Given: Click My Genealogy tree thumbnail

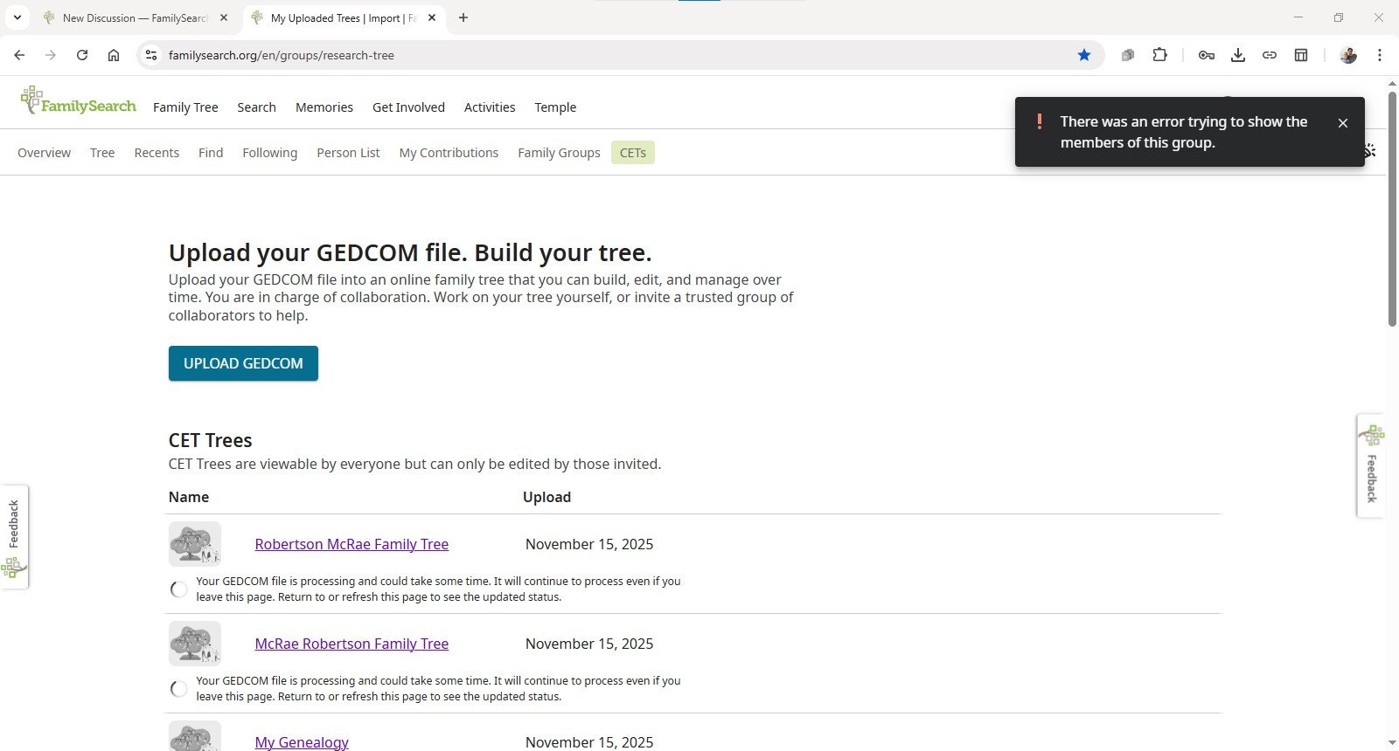Looking at the screenshot, I should [194, 736].
